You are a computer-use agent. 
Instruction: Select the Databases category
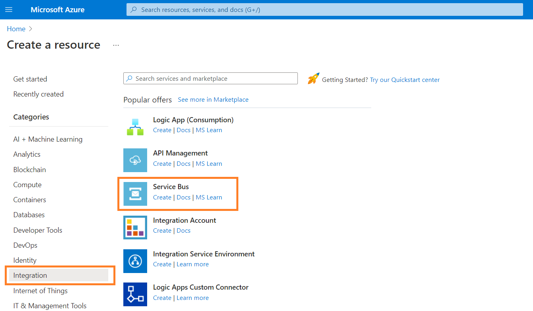pos(29,215)
